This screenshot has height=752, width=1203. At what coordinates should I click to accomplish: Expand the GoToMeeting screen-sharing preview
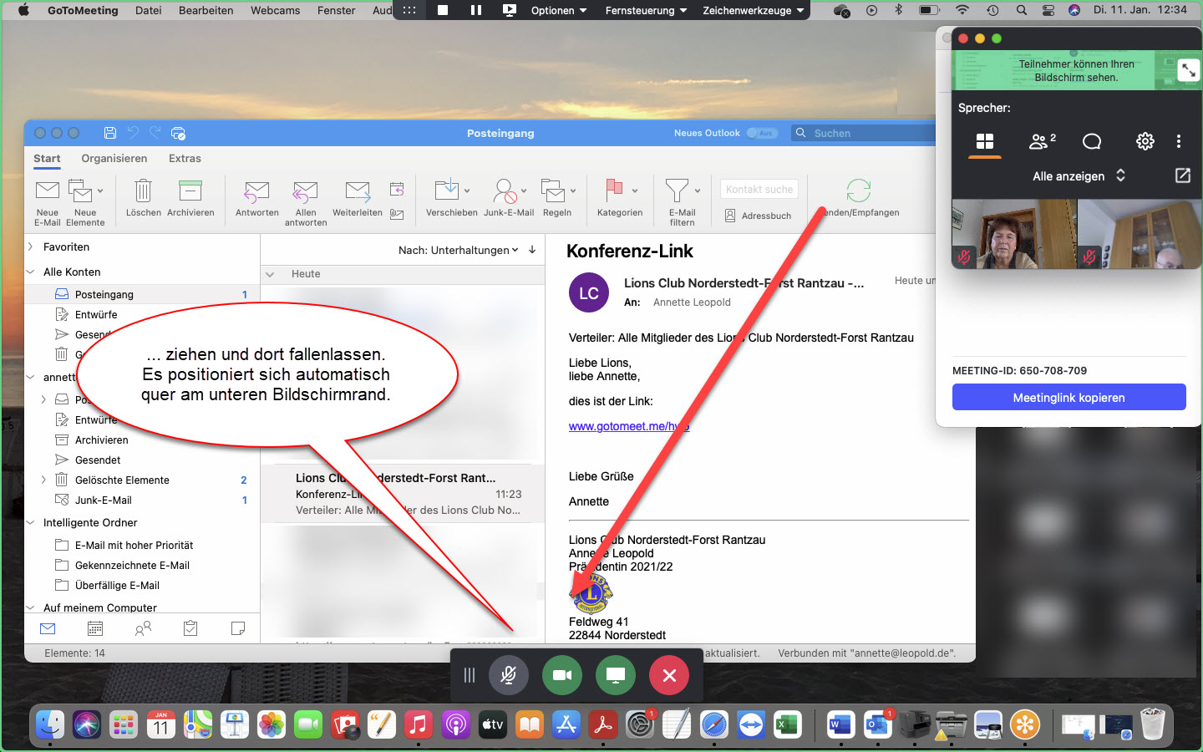pos(1188,70)
